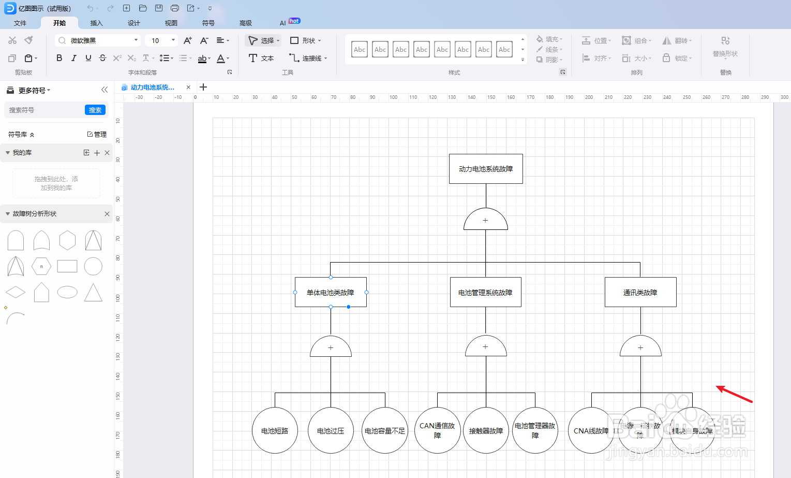Screen dimensions: 791x478
Task: Select the circle shape in fault tree library
Action: (x=93, y=266)
